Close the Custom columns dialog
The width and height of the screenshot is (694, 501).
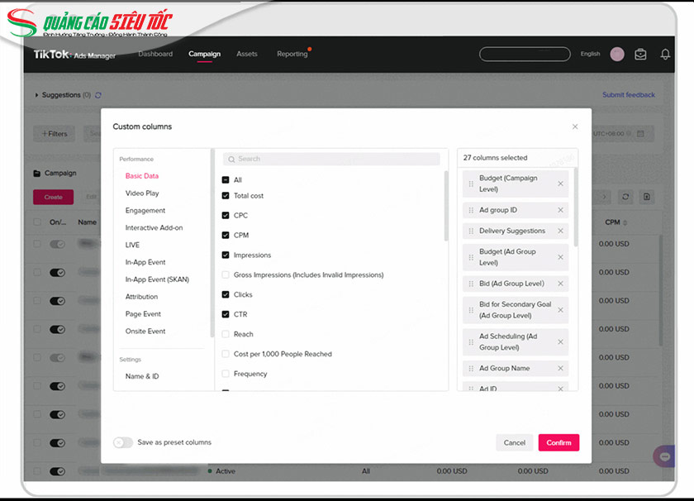click(575, 127)
